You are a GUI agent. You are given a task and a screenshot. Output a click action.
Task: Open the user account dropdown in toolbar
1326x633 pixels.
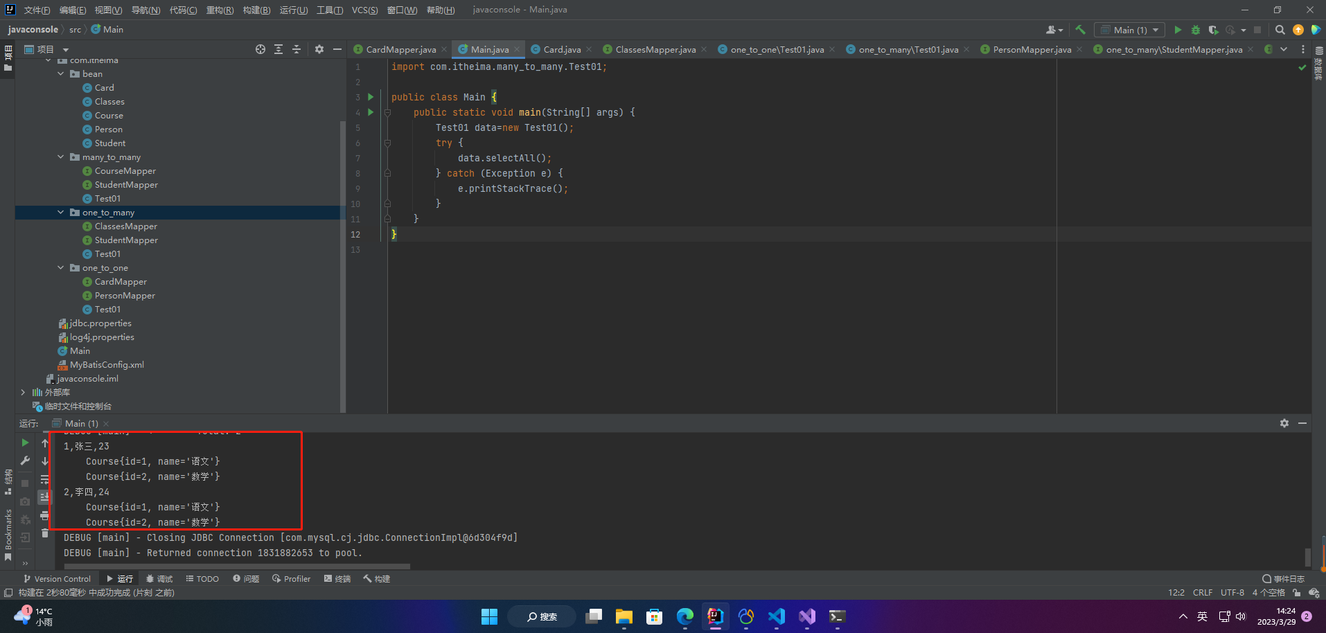[1054, 30]
